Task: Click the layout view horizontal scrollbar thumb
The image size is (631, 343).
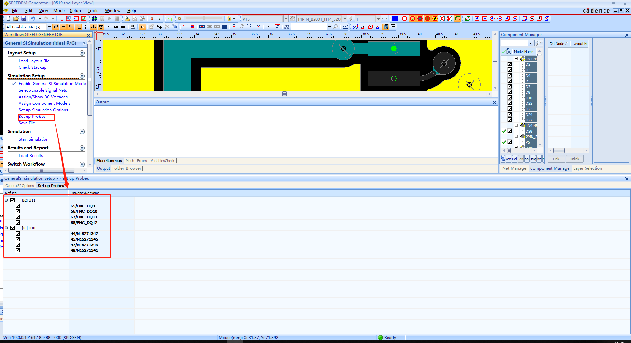Action: pyautogui.click(x=284, y=94)
